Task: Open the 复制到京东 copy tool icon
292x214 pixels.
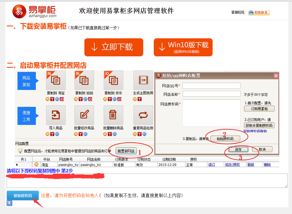Action: click(x=114, y=80)
